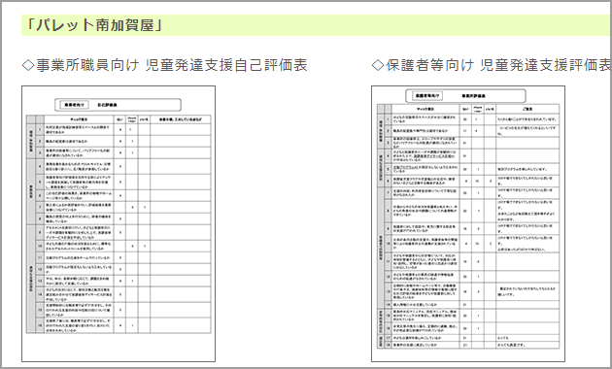Click the チェック項目 header of left table
The height and width of the screenshot is (369, 612).
point(79,119)
